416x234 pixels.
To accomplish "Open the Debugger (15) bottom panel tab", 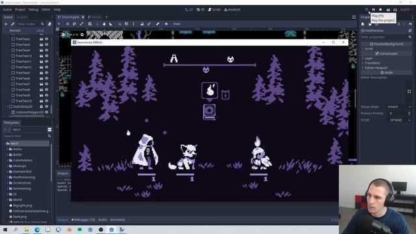I will (83, 220).
